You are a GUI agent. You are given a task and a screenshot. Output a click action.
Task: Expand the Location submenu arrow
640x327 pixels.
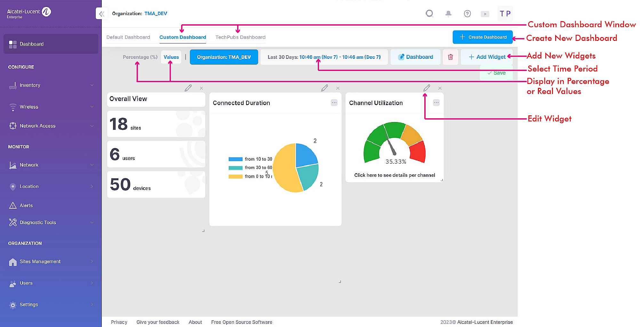[x=92, y=186]
